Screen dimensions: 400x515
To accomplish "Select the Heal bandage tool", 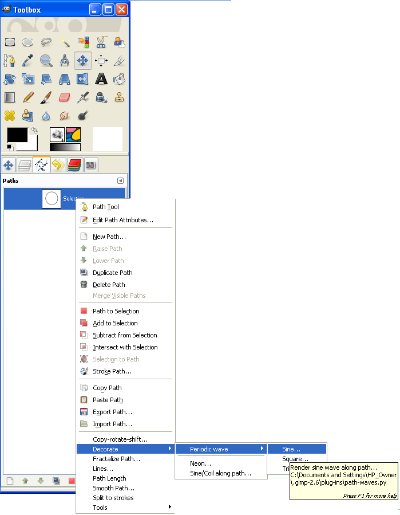I will [10, 116].
